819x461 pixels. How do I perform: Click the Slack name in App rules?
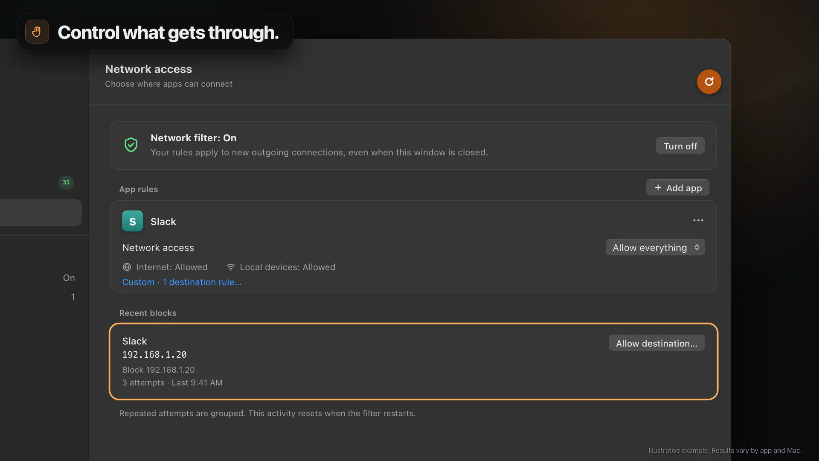point(163,222)
